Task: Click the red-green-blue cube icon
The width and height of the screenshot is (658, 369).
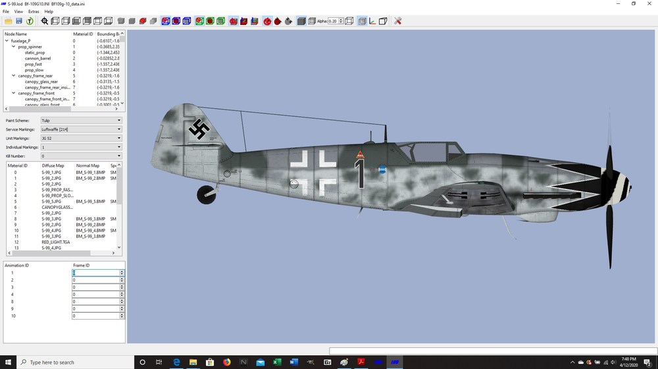Action: (244, 21)
